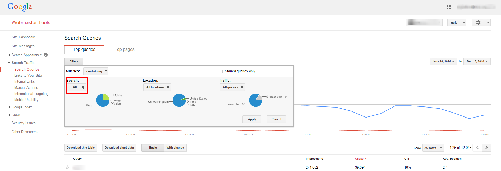Go to next page of results arrow

(x=486, y=148)
